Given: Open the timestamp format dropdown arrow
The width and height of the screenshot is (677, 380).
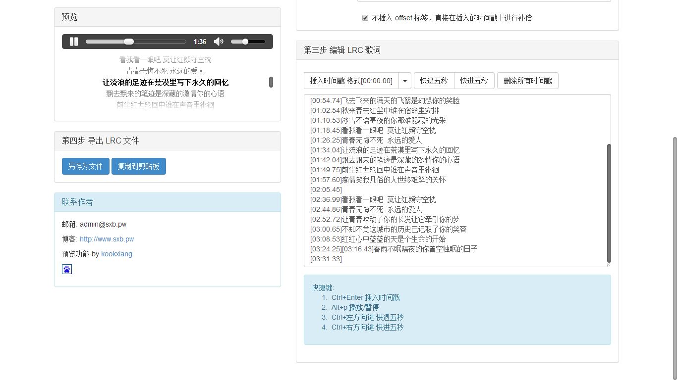Looking at the screenshot, I should [x=405, y=81].
